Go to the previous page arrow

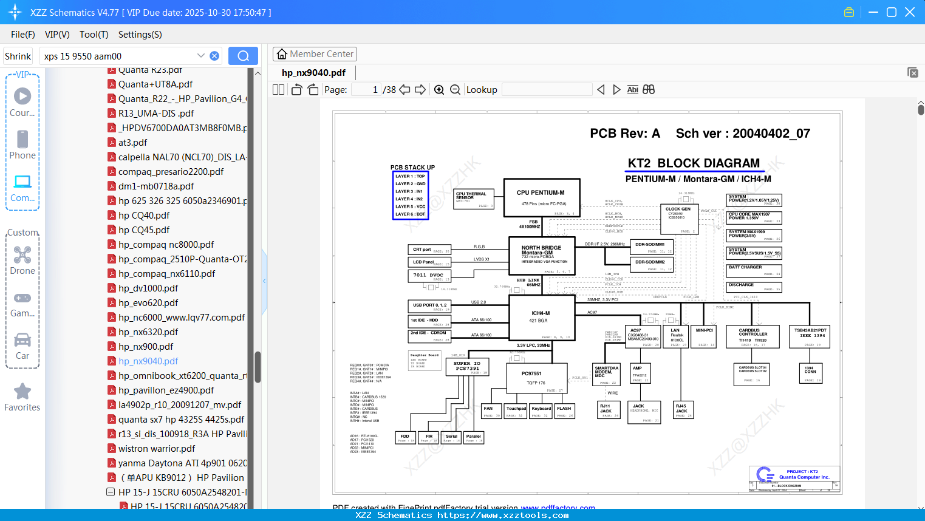pos(404,89)
